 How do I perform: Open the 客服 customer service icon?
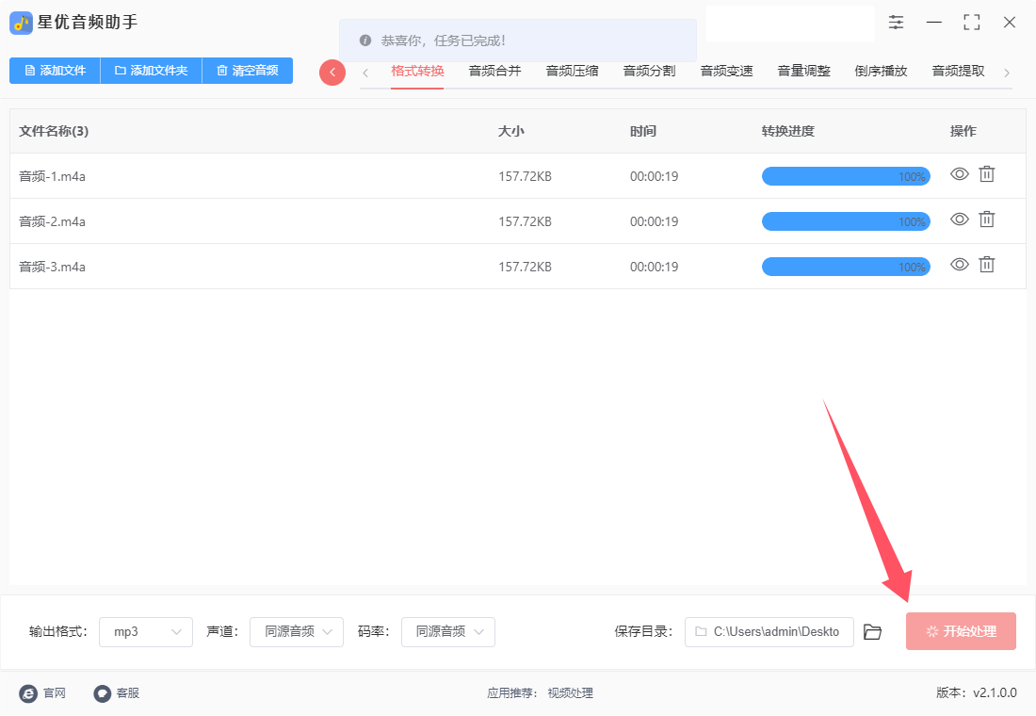coord(102,692)
